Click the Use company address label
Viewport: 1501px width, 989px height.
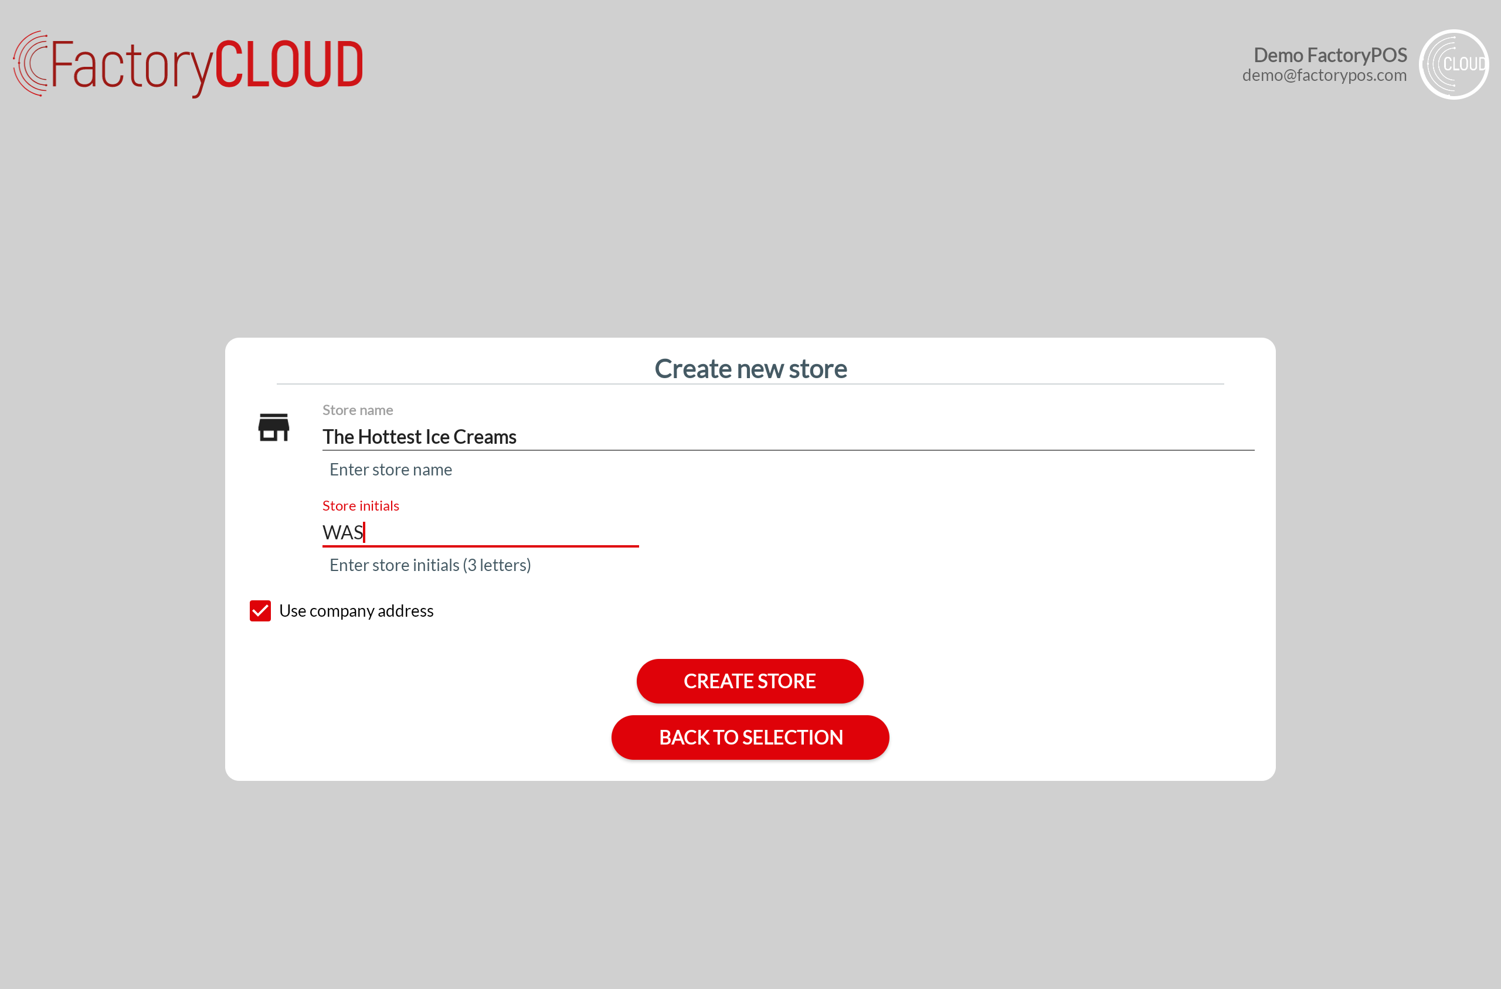356,610
